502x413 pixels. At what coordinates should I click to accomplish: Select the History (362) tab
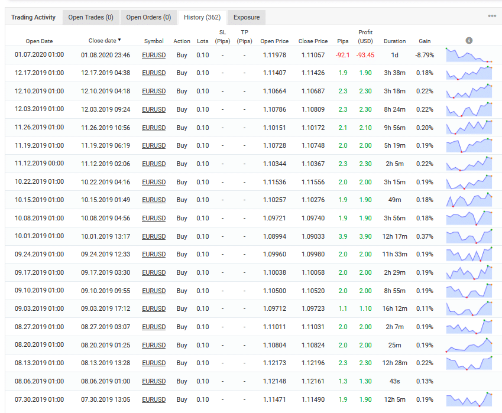coord(202,17)
